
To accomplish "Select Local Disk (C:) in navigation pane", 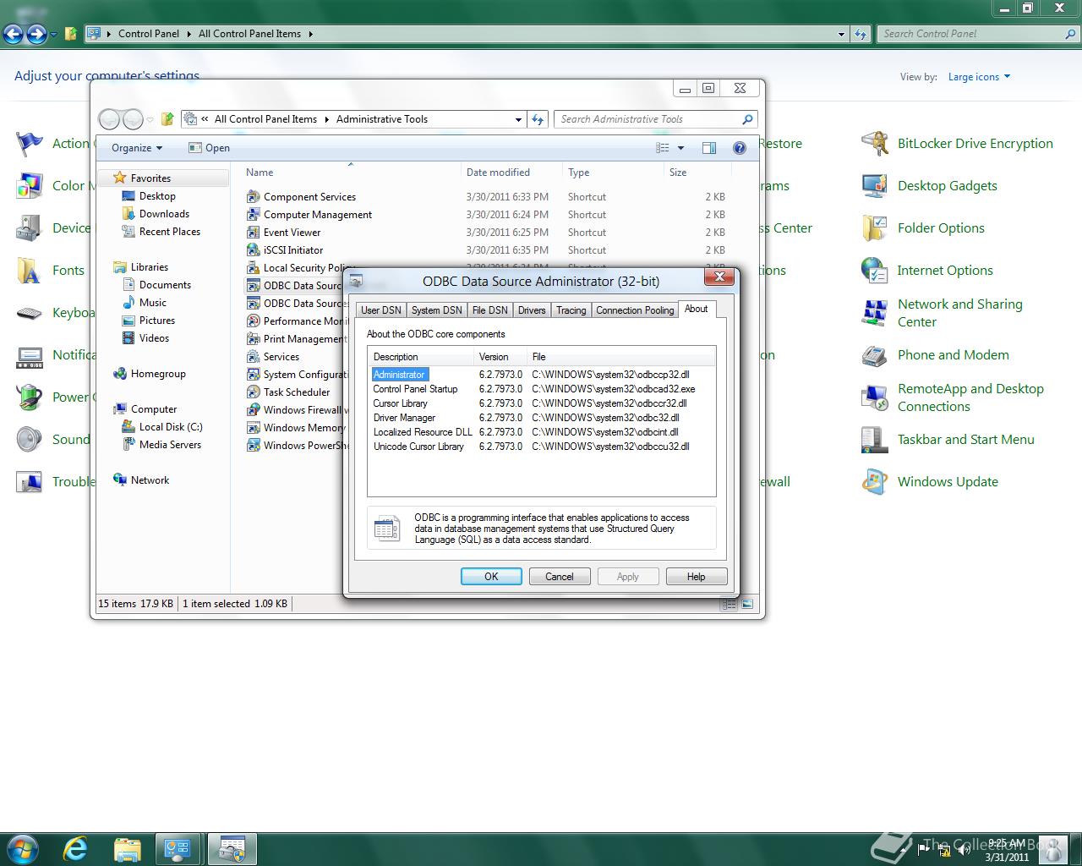I will click(170, 427).
